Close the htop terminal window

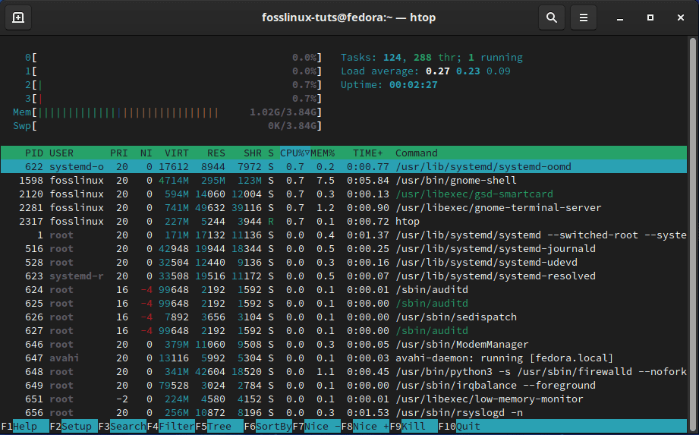680,17
